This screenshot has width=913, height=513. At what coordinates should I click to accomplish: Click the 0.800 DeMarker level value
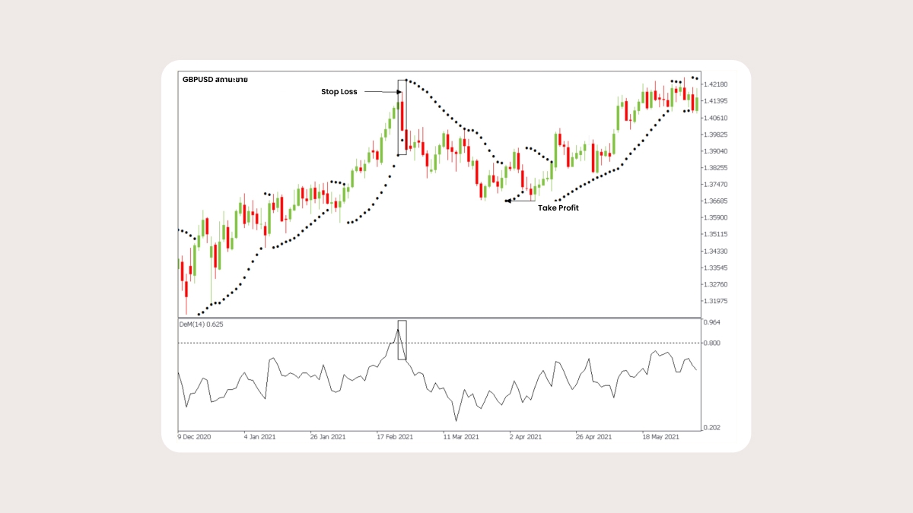click(x=713, y=344)
